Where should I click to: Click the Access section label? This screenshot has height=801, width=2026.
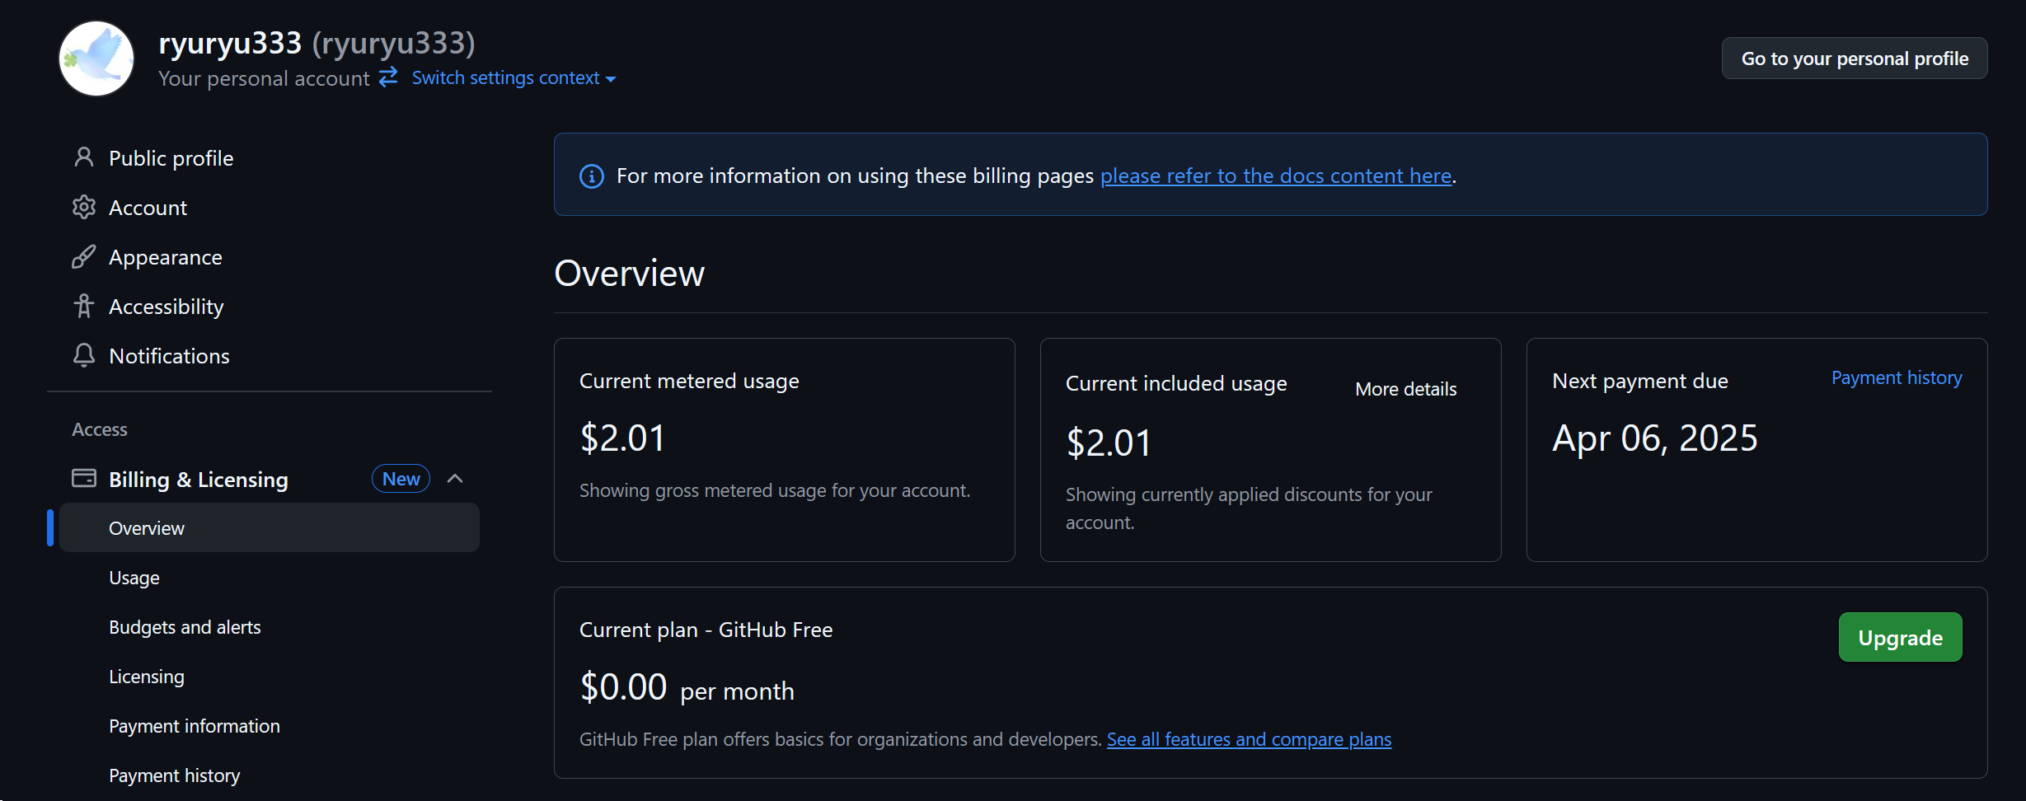[100, 429]
